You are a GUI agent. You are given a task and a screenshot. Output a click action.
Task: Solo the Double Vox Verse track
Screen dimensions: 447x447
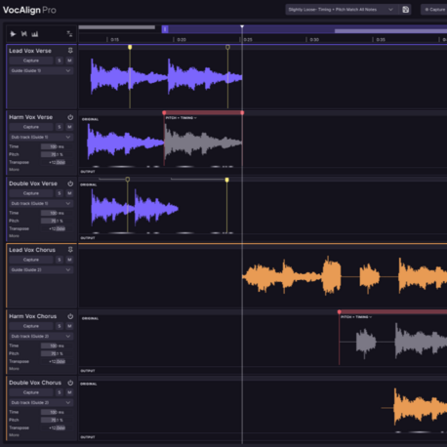coord(60,193)
